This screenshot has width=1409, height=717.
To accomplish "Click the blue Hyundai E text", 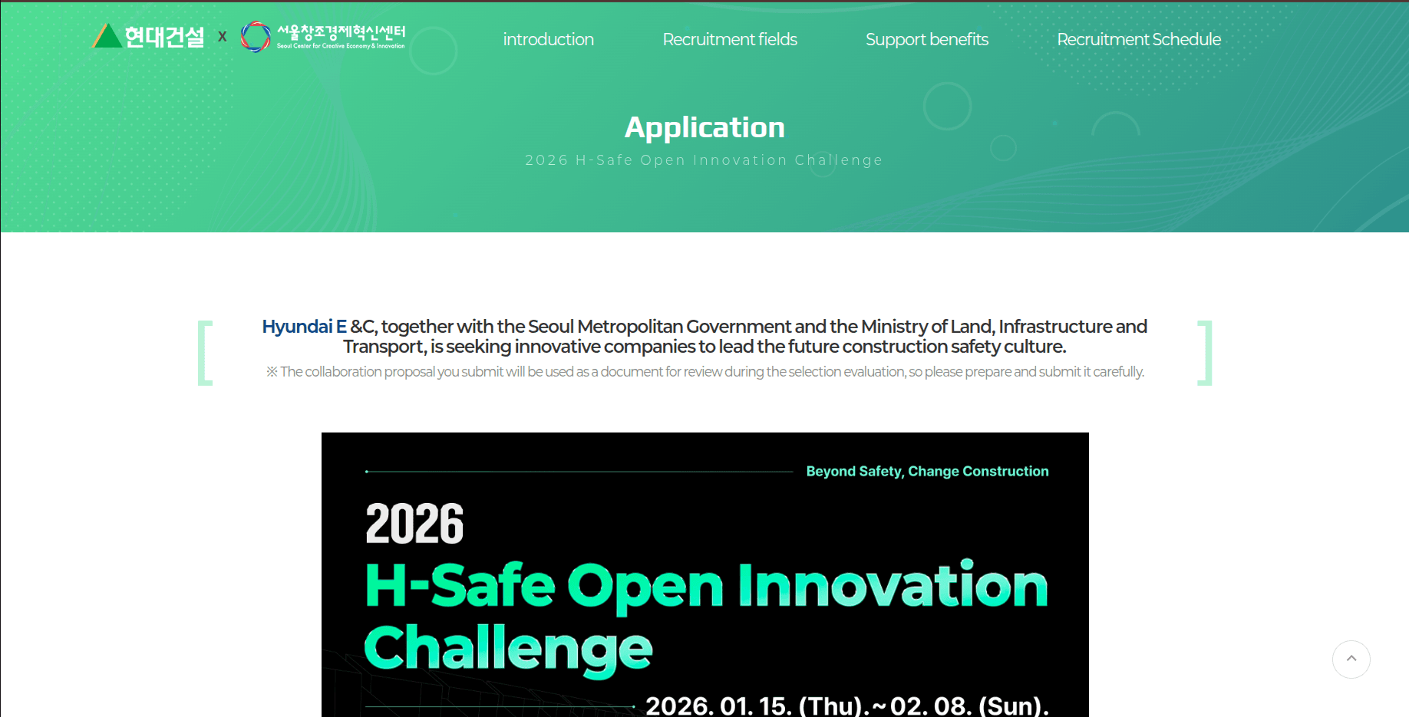I will pos(305,327).
